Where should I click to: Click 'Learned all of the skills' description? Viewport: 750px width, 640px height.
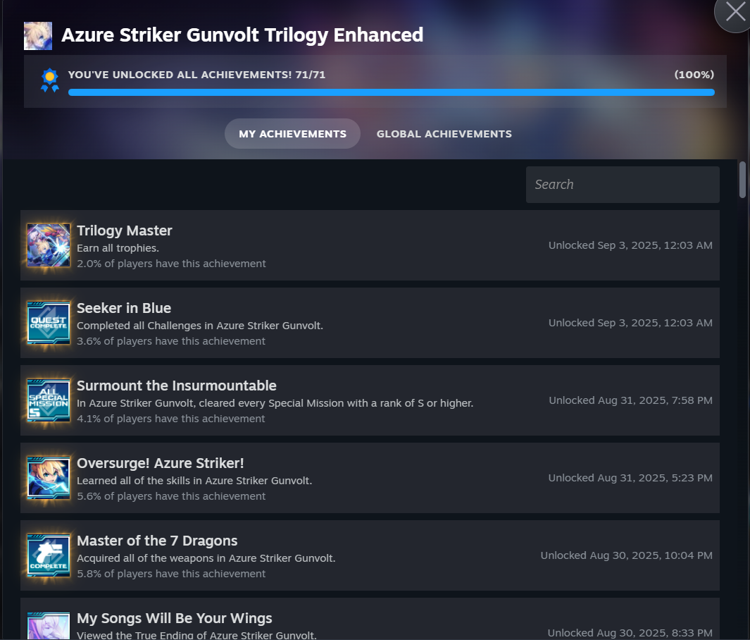click(x=194, y=481)
